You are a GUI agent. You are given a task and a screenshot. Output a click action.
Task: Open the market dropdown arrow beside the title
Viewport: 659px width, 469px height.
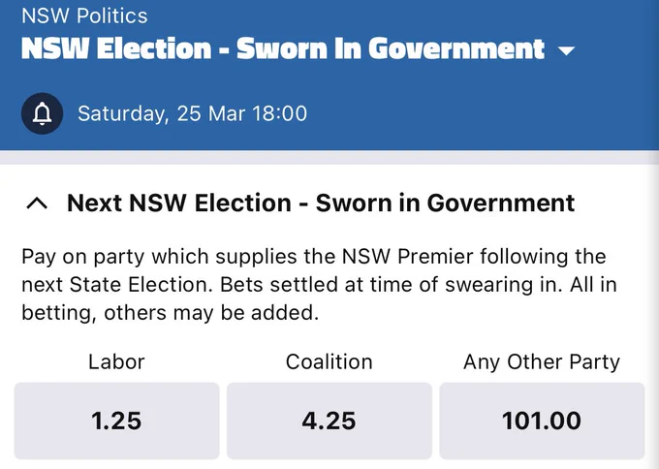(566, 50)
